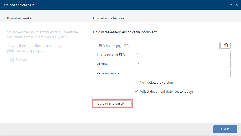Select the Last version in ELO field

click(183, 55)
